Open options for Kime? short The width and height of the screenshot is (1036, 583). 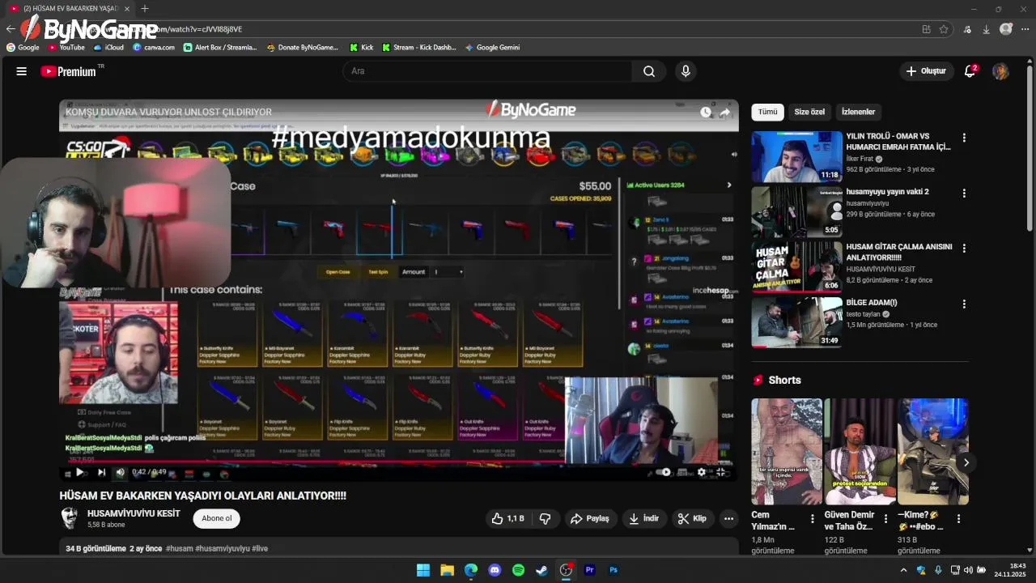pos(958,518)
